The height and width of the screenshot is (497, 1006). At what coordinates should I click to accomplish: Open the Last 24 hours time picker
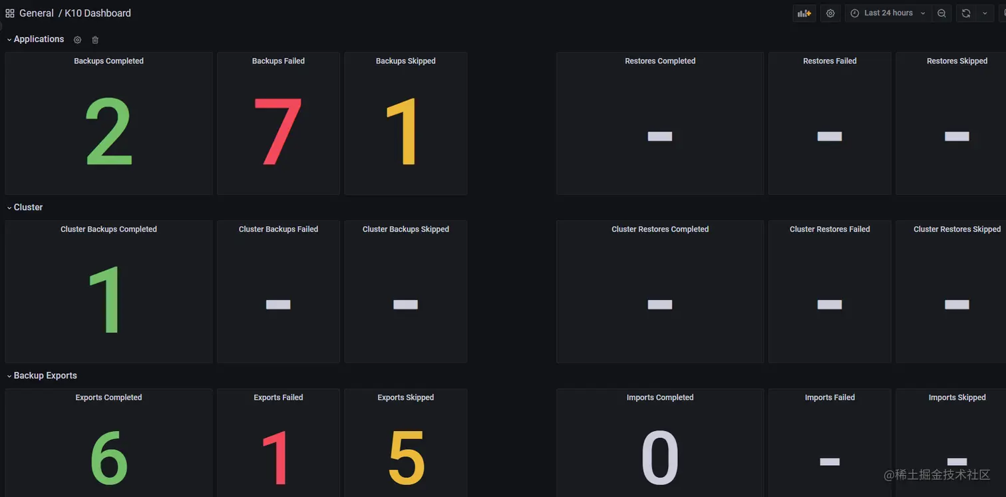pos(888,13)
